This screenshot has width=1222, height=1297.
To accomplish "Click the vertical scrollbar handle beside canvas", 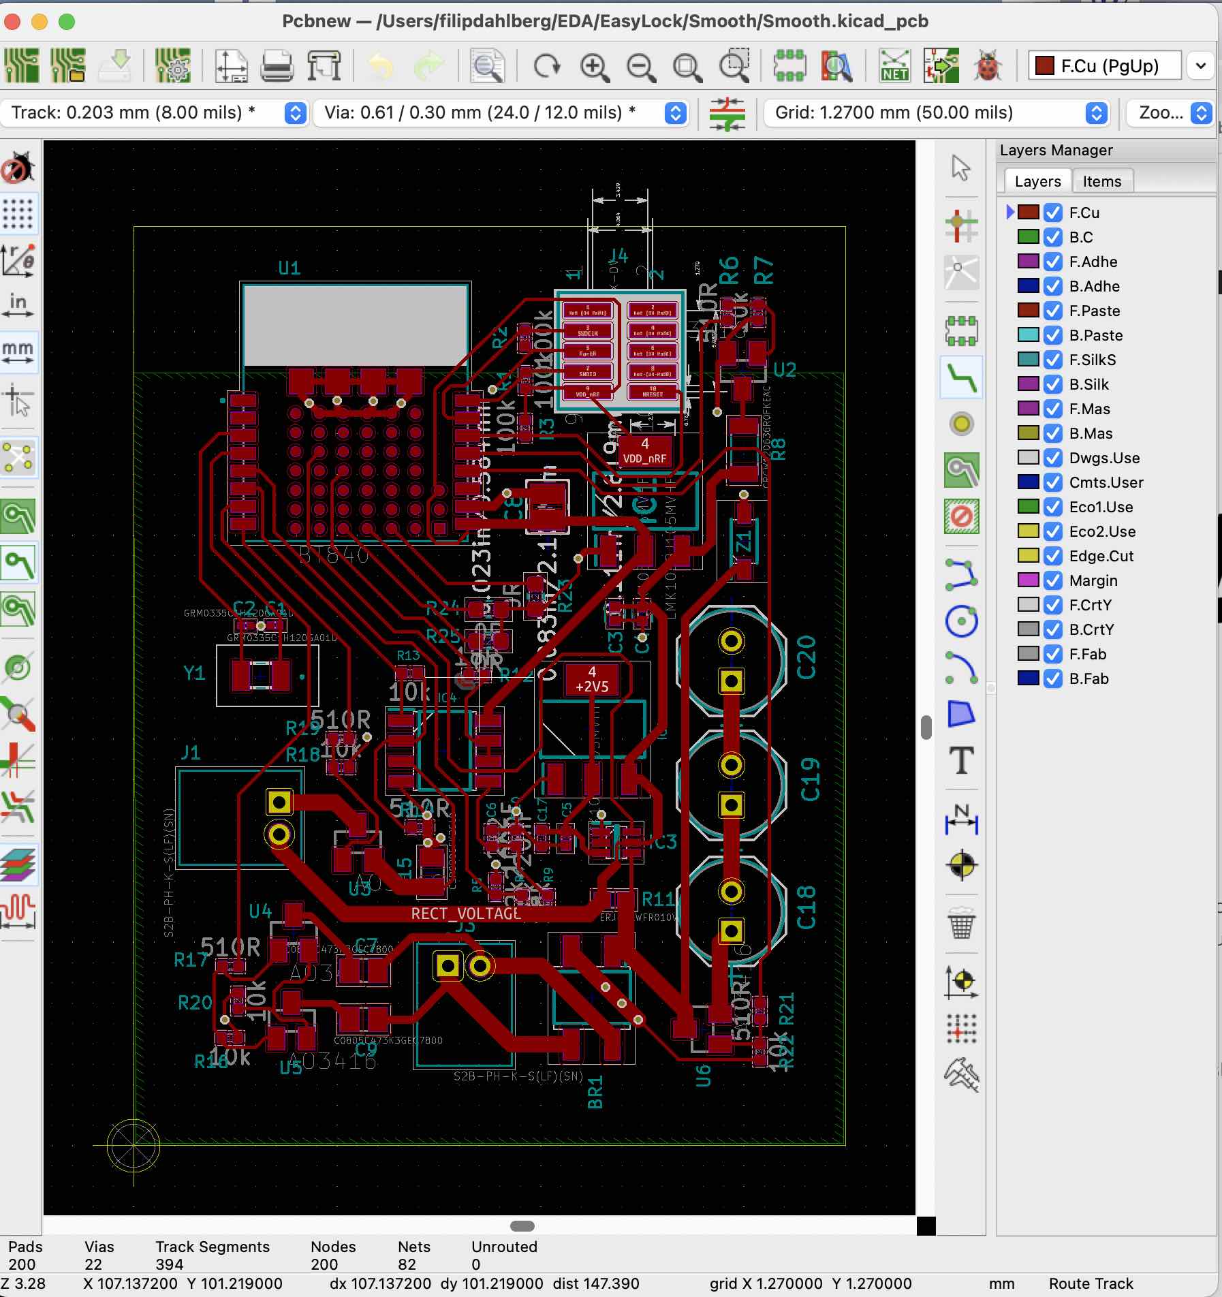I will pos(926,727).
